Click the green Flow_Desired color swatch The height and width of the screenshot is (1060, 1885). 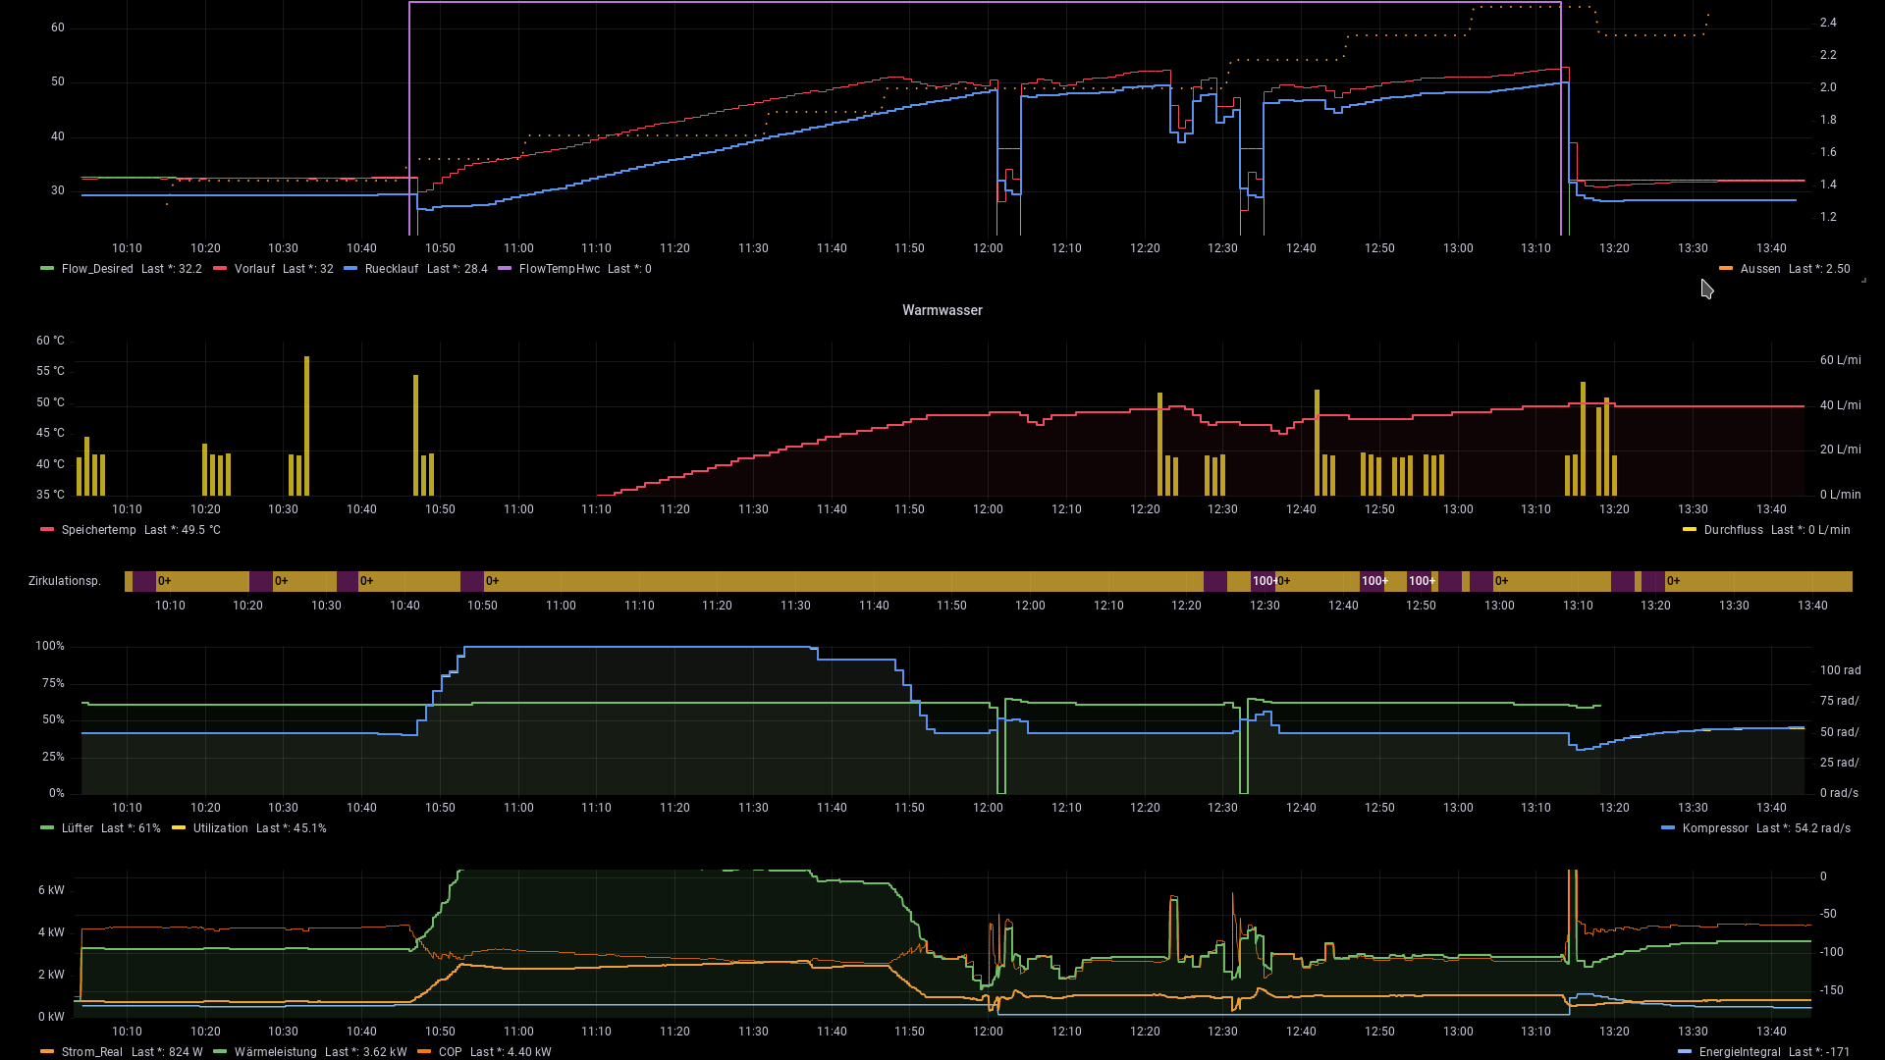click(x=47, y=268)
